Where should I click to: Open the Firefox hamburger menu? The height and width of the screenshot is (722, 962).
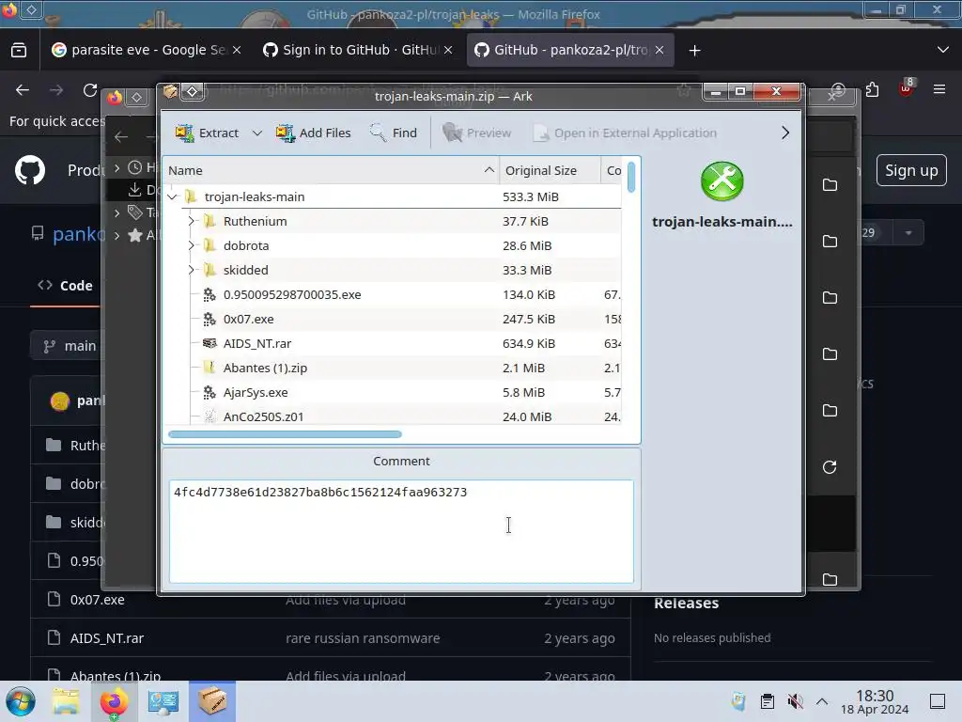(x=939, y=89)
